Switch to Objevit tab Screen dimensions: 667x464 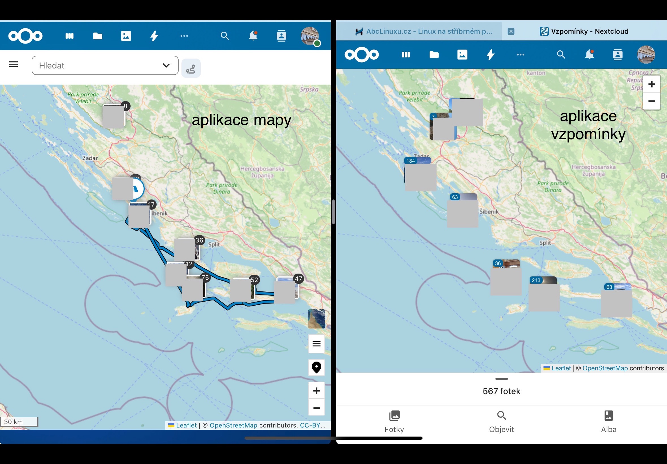point(501,422)
